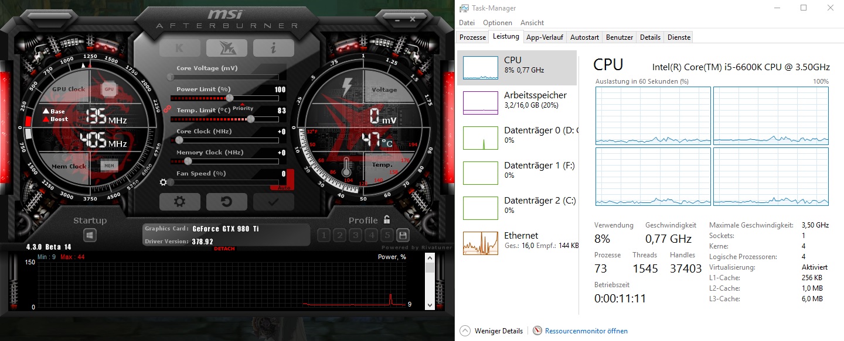Click the lightning bolt voltage icon
844x341 pixels.
click(x=347, y=86)
